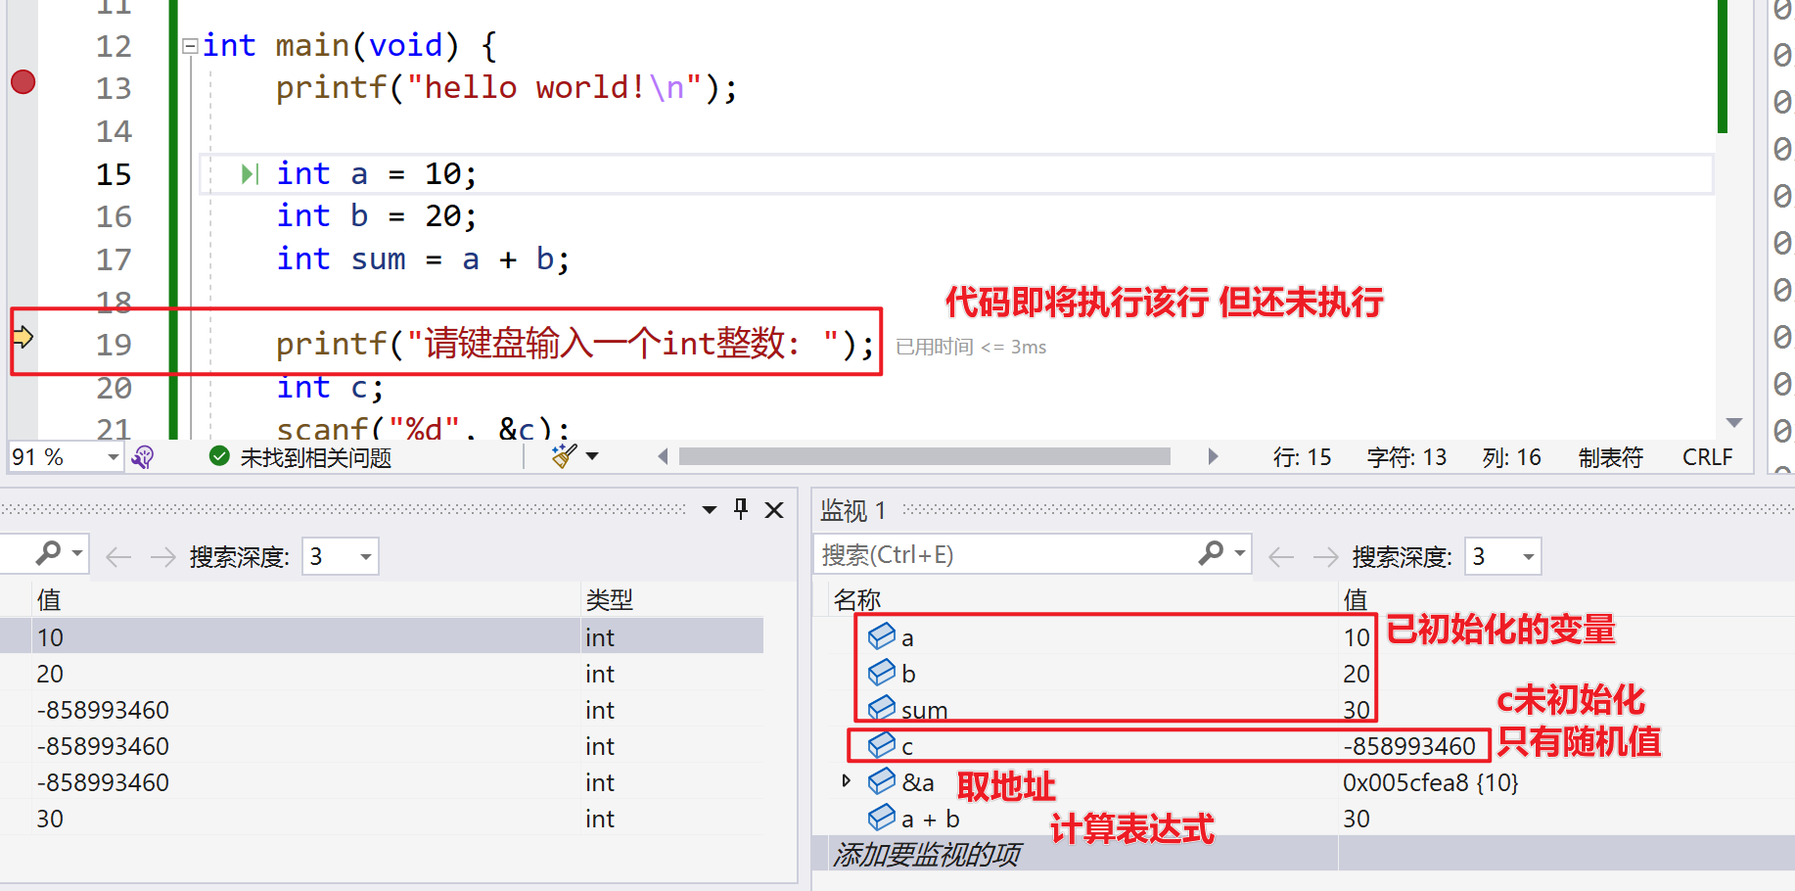Click the vertical scrollbar down arrow in editor
The height and width of the screenshot is (891, 1795).
(x=1734, y=423)
